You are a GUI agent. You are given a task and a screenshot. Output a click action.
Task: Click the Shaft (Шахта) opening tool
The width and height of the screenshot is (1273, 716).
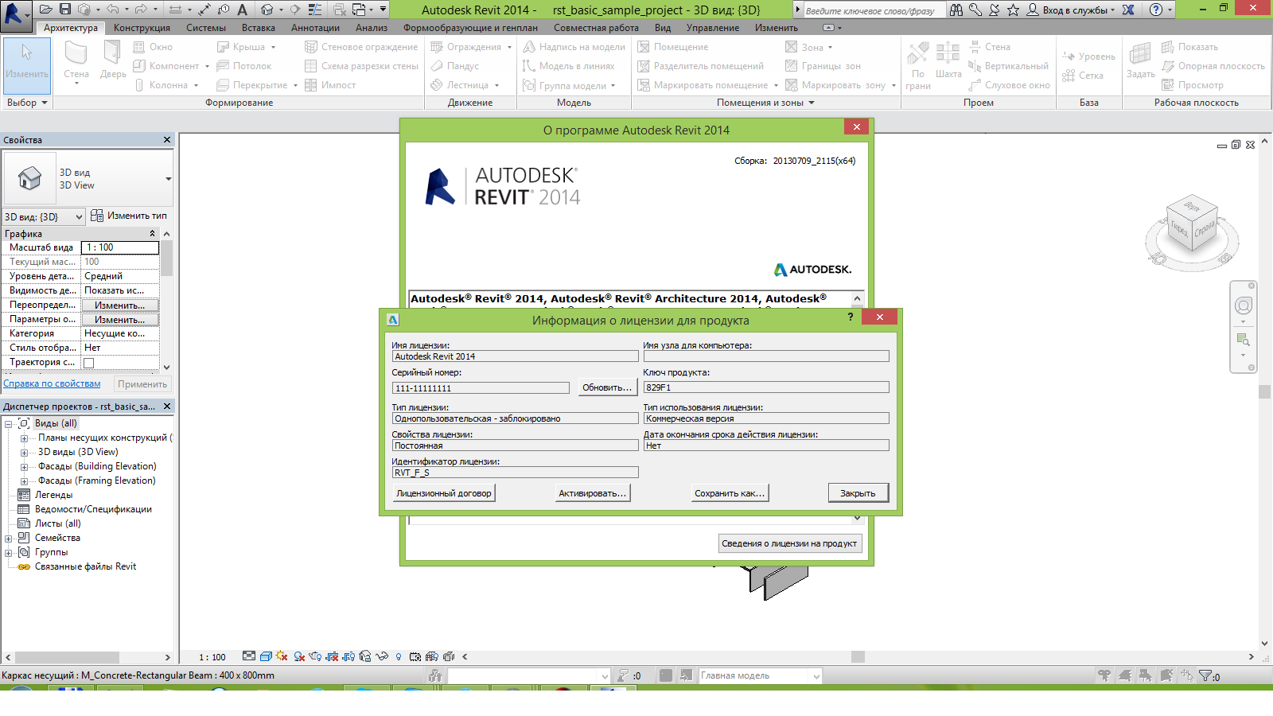pos(948,61)
